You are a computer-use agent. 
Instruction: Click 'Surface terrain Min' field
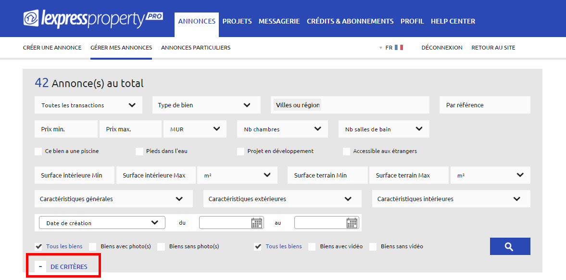tap(328, 175)
